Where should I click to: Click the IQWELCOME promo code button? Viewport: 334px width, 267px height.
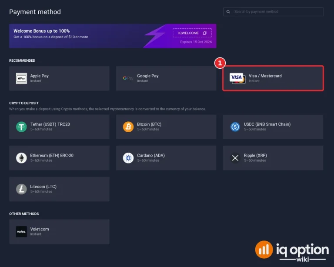192,33
